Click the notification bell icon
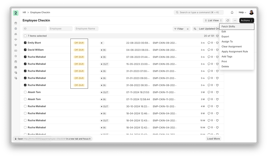This screenshot has height=157, width=268. [232, 12]
